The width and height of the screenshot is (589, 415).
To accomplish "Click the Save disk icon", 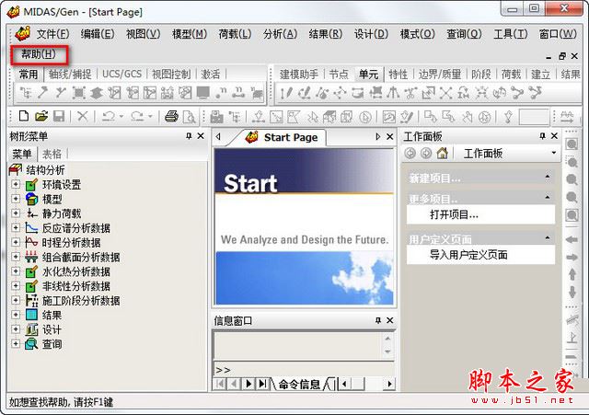I will point(59,116).
